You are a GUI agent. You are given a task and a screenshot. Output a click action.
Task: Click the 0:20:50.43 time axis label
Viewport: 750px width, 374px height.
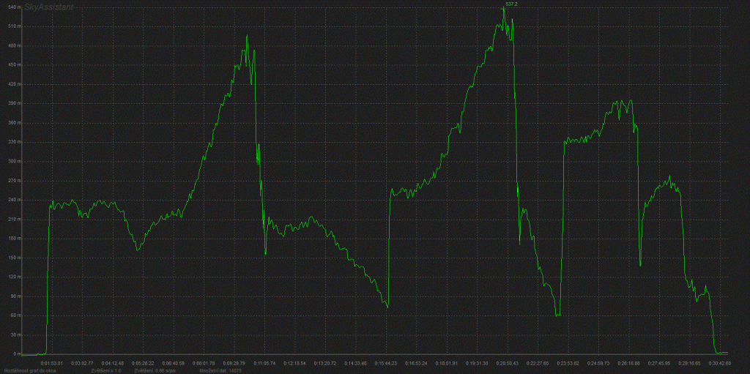(507, 362)
